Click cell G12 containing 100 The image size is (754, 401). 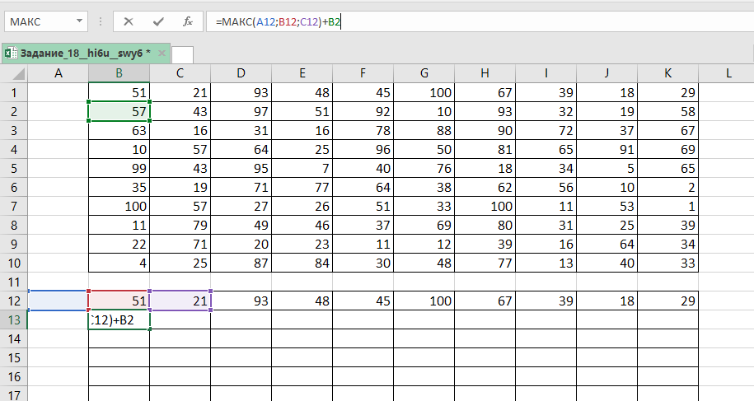[x=424, y=301]
